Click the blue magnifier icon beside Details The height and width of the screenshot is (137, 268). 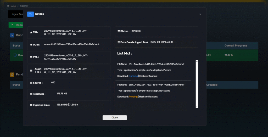click(x=30, y=14)
